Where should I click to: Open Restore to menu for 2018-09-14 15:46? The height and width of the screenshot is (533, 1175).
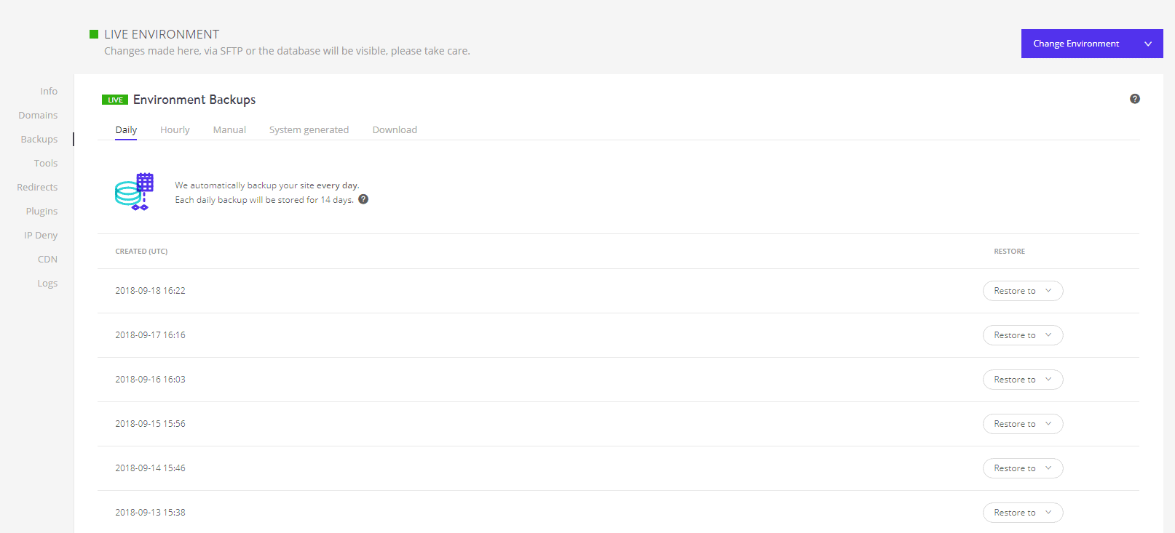[x=1023, y=468]
